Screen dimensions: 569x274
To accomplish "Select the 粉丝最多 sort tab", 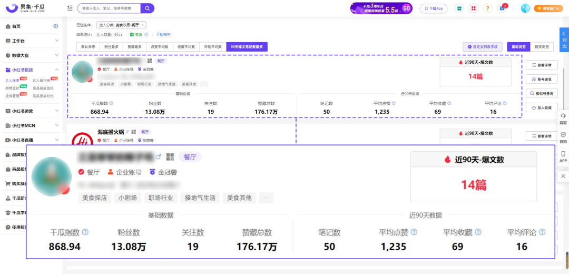I will (111, 47).
